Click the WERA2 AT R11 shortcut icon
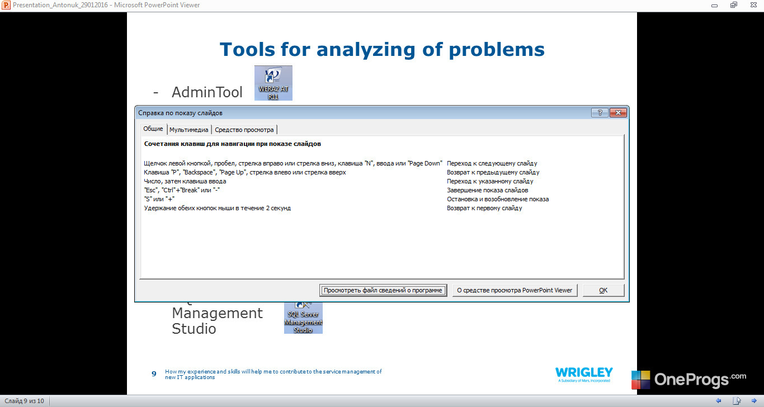764x407 pixels. (273, 83)
